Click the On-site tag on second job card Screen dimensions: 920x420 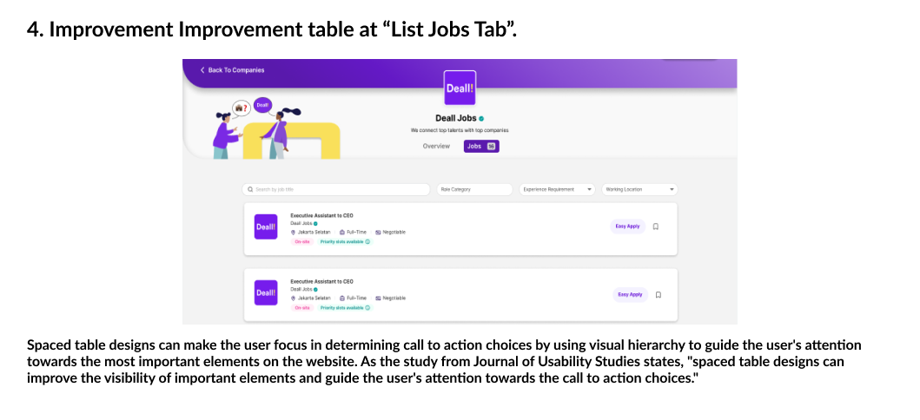(x=302, y=308)
